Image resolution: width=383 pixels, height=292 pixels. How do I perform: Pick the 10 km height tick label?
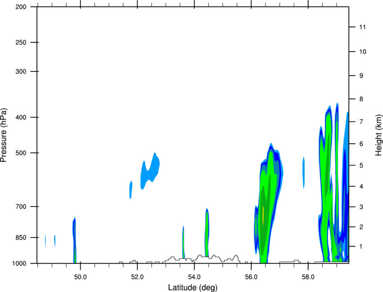point(362,52)
